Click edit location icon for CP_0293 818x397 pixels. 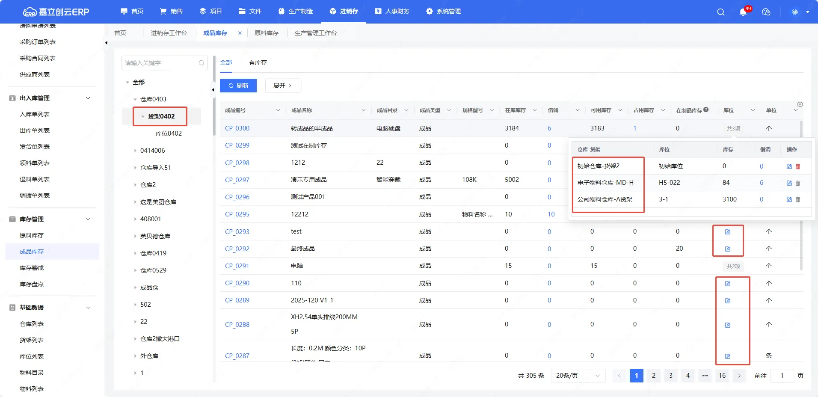coord(728,232)
